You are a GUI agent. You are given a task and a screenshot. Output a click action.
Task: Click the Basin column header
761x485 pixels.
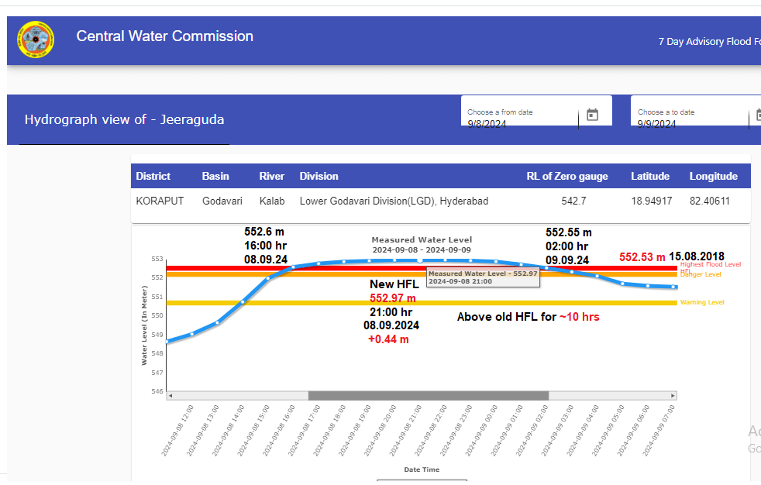tap(215, 176)
